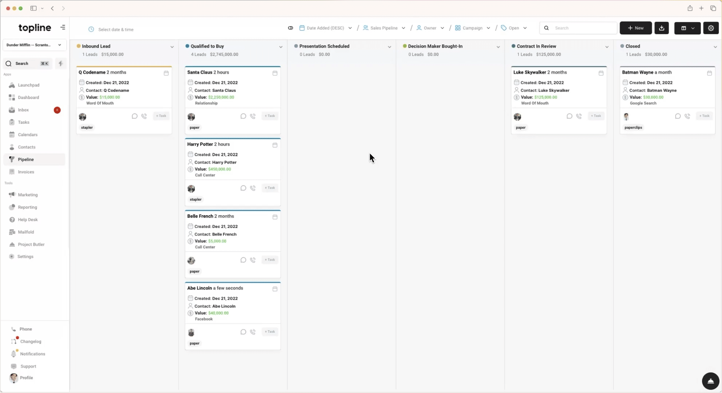
Task: Navigate to Contacts
Action: point(27,147)
